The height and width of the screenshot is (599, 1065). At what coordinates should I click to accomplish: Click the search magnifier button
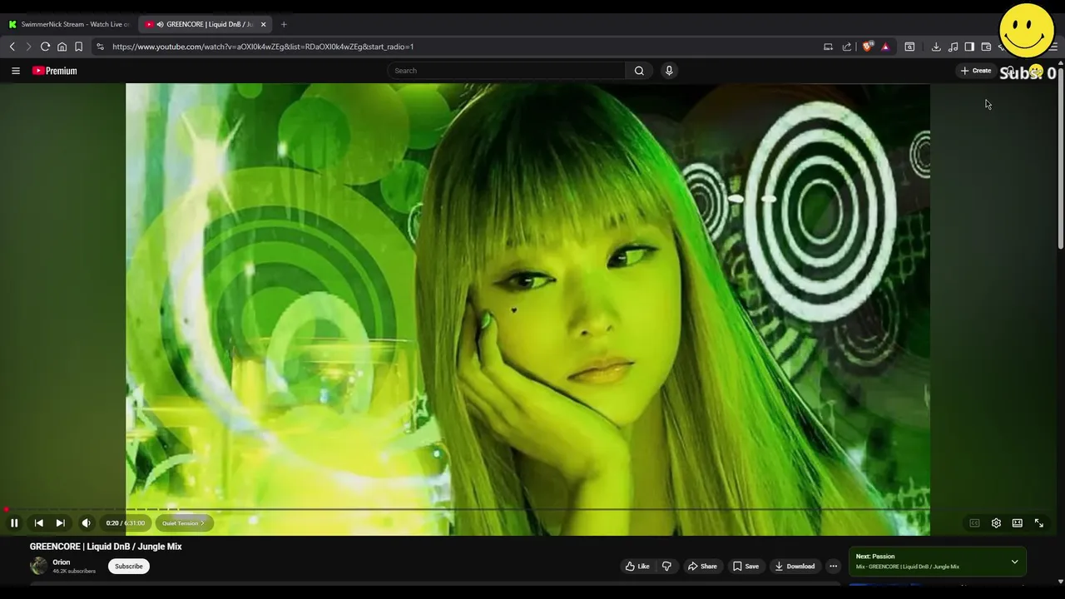[x=639, y=71]
